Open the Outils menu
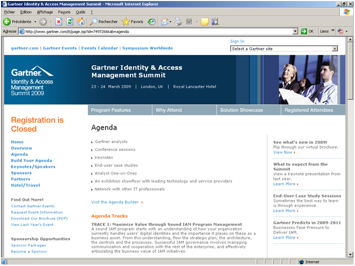 tap(81, 12)
